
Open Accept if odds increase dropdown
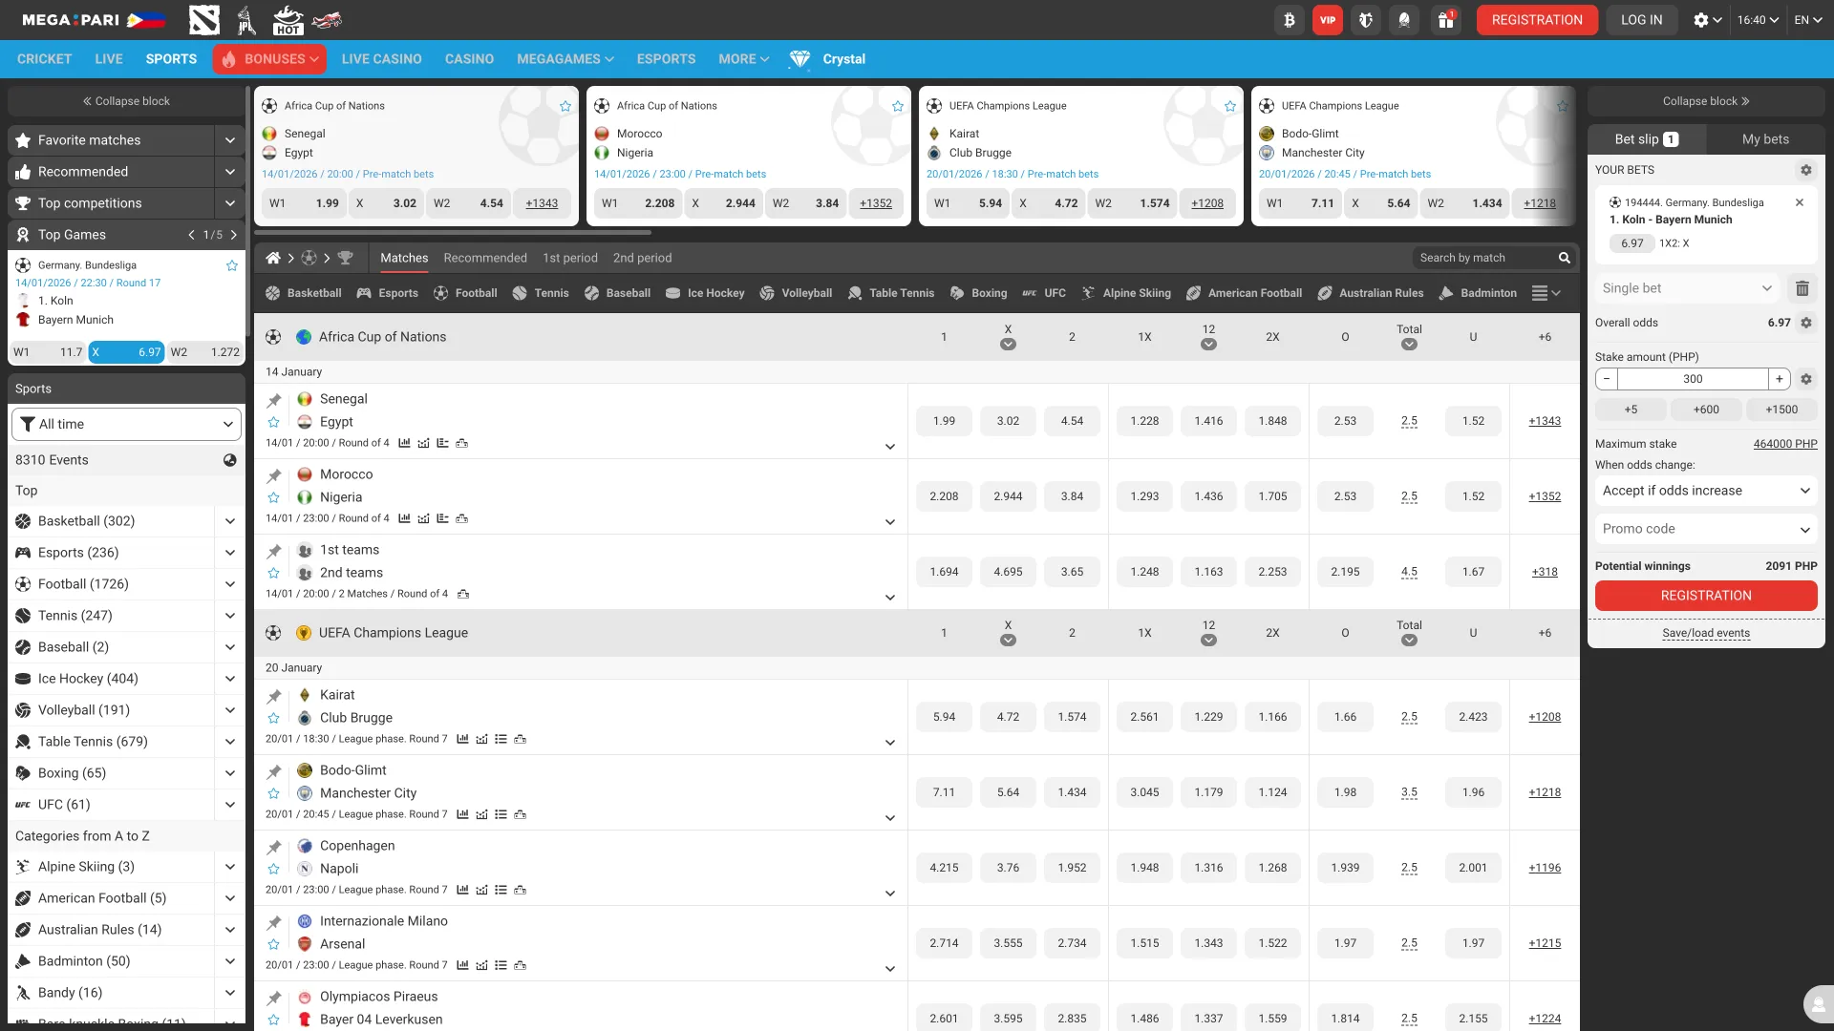[x=1706, y=491]
